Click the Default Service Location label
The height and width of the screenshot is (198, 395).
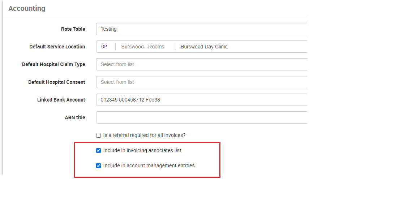click(57, 47)
